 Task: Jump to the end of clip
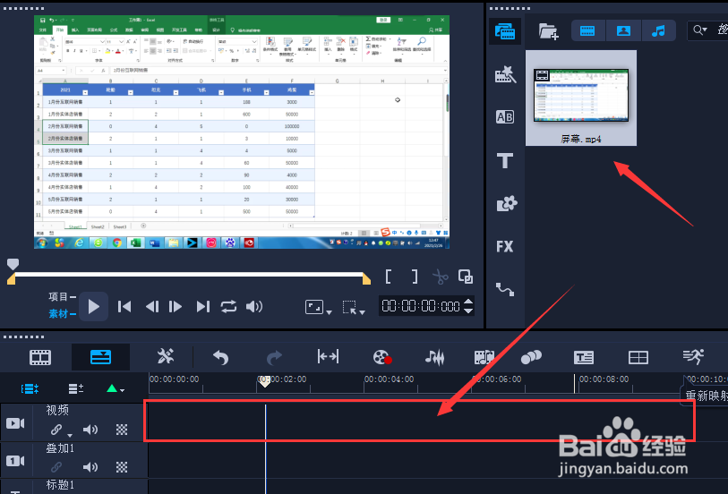[203, 306]
